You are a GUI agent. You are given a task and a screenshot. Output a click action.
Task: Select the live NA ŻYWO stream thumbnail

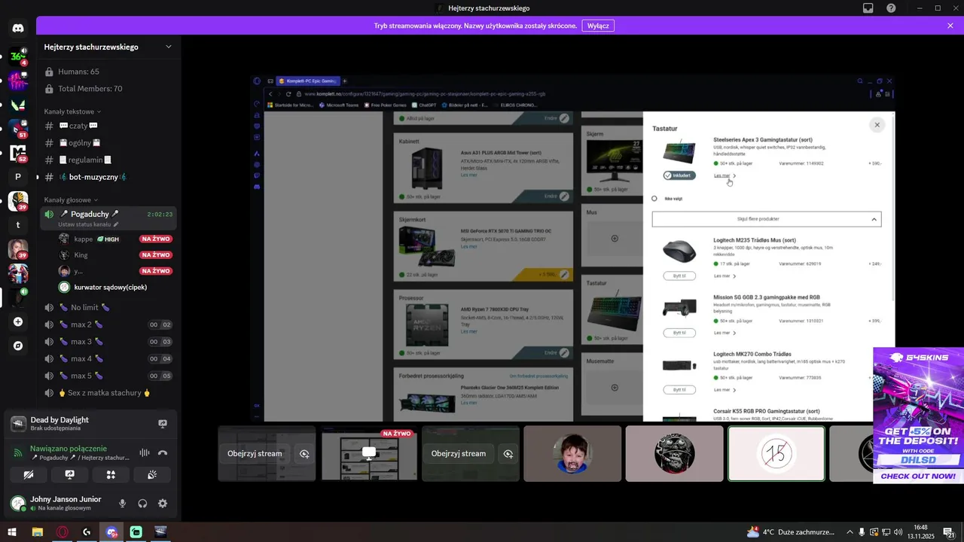[x=369, y=453]
